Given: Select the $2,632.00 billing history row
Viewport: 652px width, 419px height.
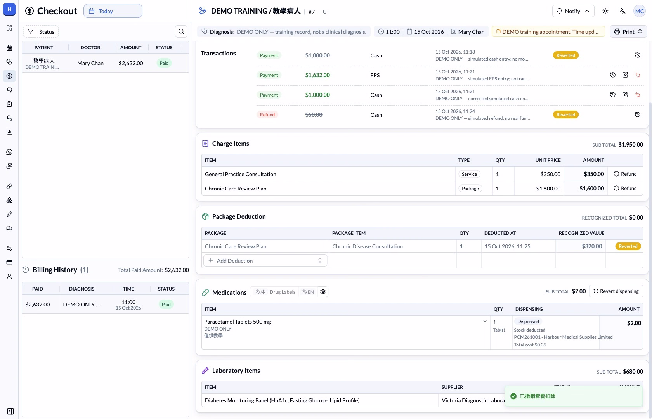Looking at the screenshot, I should click(105, 305).
